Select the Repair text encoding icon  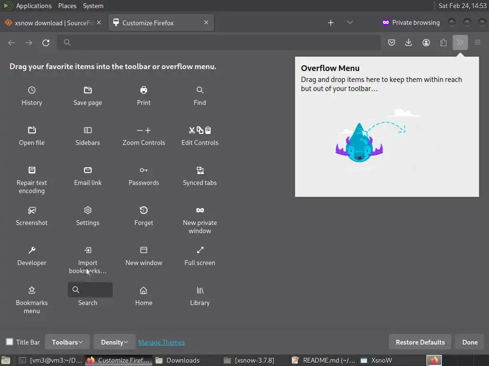[32, 170]
